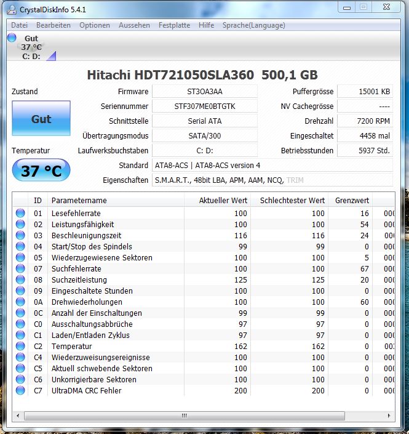Click status orb for C1 Laden/Entladen Zyklus
The height and width of the screenshot is (434, 409).
(x=20, y=335)
